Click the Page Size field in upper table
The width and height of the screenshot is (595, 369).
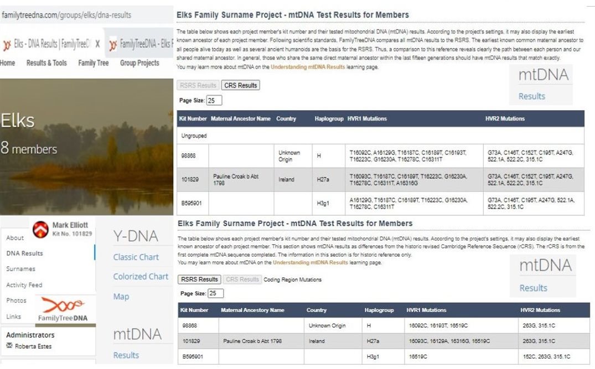[x=214, y=101]
